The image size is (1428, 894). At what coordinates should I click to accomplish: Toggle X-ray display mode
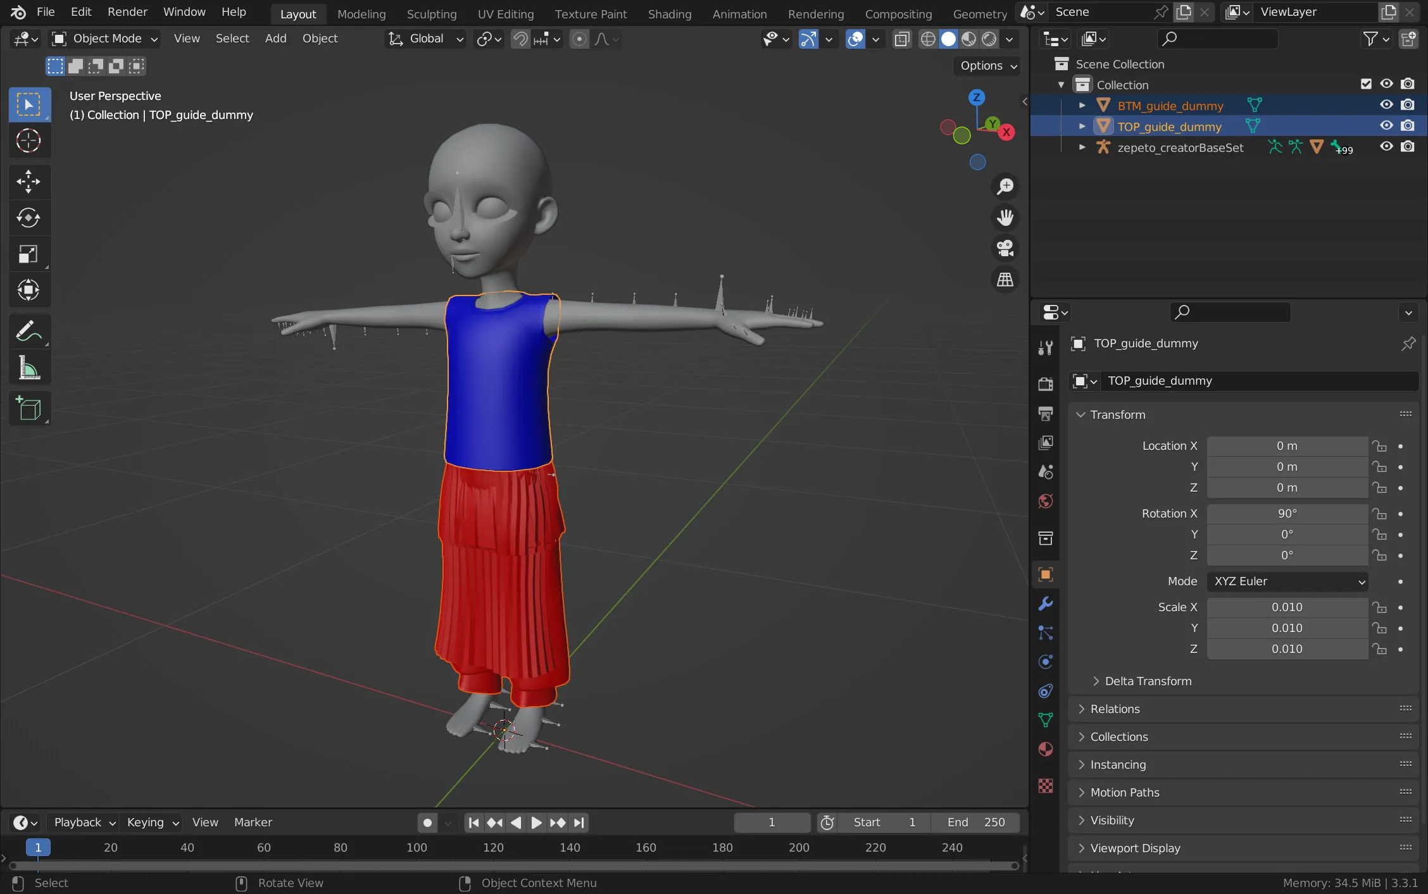coord(902,39)
